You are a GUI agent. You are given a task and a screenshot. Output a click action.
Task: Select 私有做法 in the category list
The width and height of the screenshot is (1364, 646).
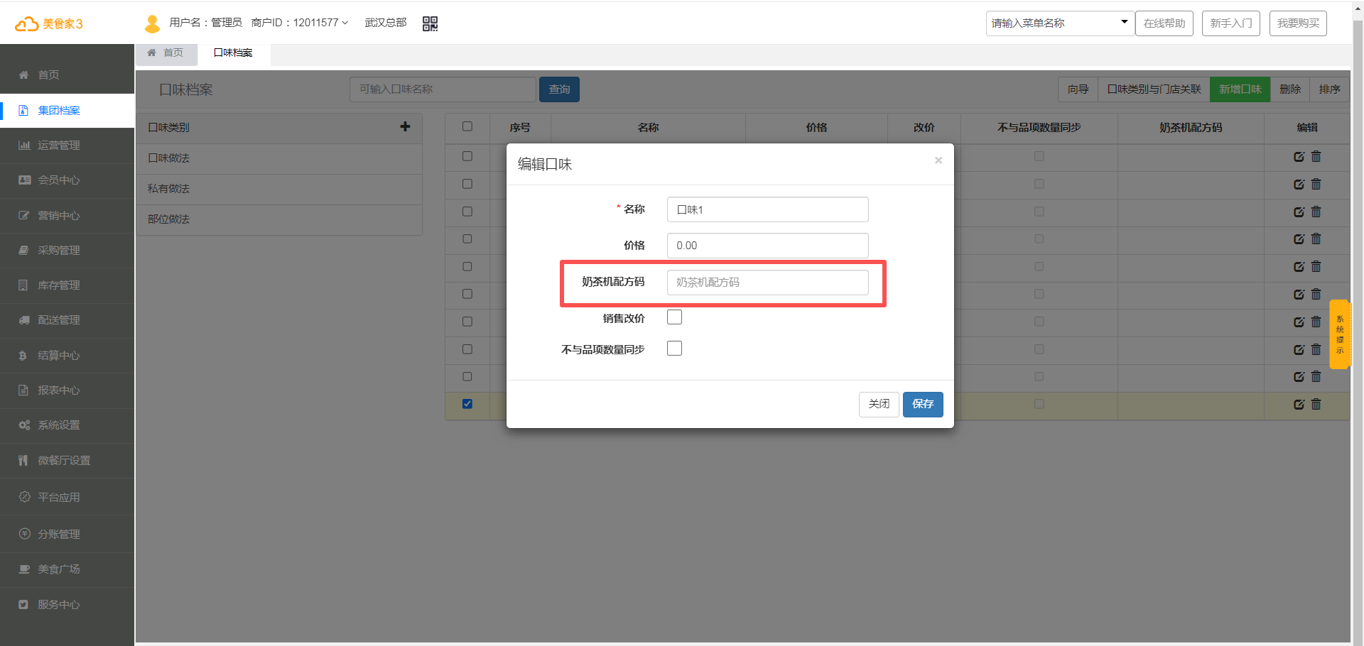coord(169,189)
